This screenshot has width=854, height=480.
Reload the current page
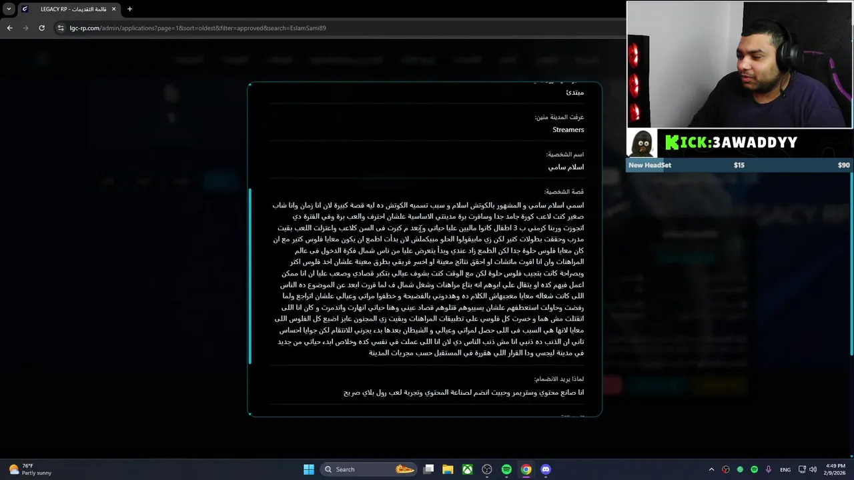(x=41, y=28)
